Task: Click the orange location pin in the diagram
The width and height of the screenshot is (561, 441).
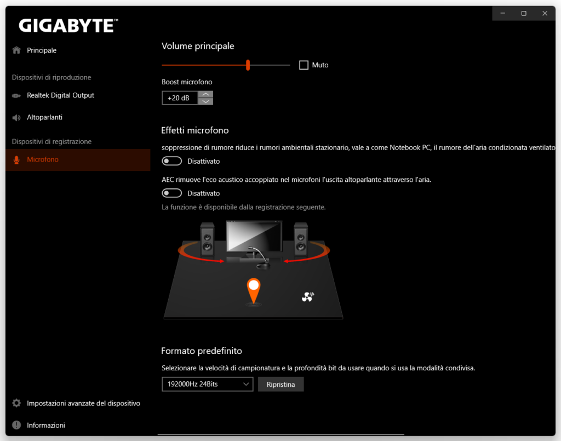Action: click(254, 291)
